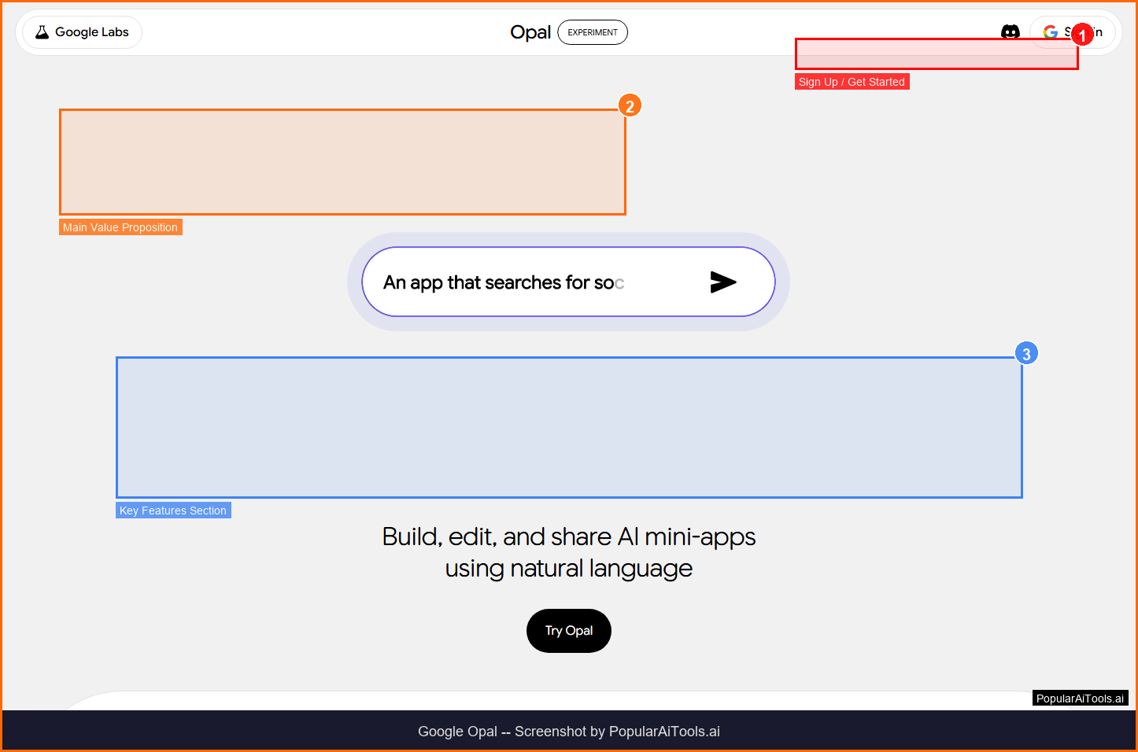Image resolution: width=1138 pixels, height=752 pixels.
Task: Click the EXPERIMENT badge next to Opal
Action: click(593, 32)
